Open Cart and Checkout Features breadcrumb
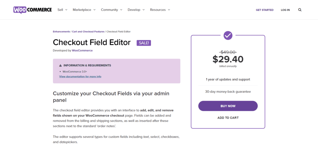The height and width of the screenshot is (146, 318). (x=88, y=32)
